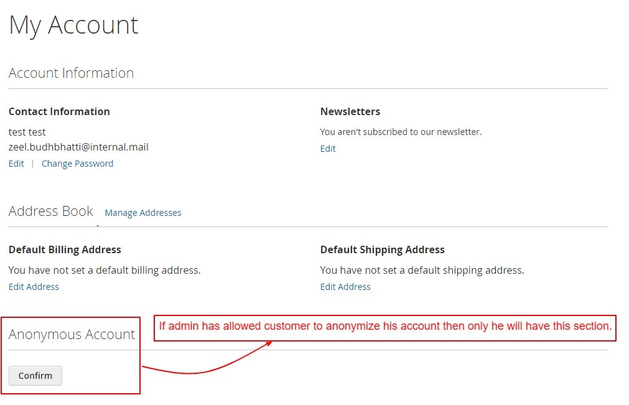The width and height of the screenshot is (629, 405).
Task: Open the Change Password link
Action: tap(77, 164)
